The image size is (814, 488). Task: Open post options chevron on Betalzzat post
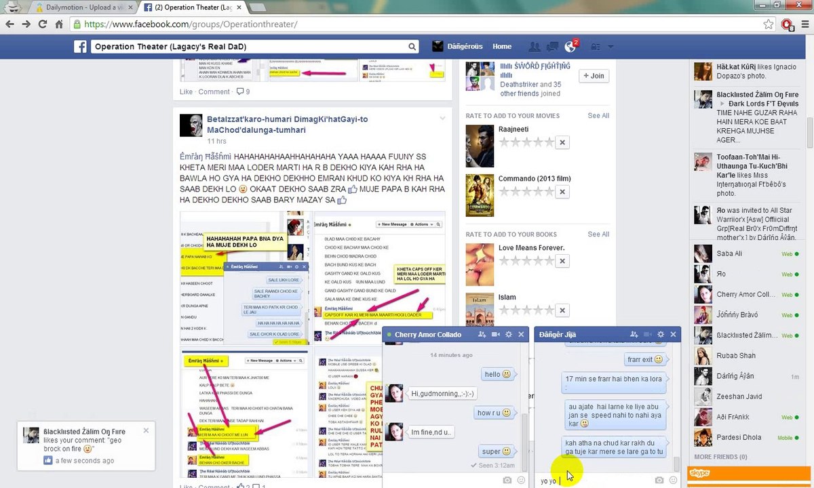[x=442, y=119]
